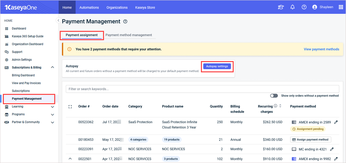
Task: Open Admin Settings in sidebar
Action: [x=22, y=60]
